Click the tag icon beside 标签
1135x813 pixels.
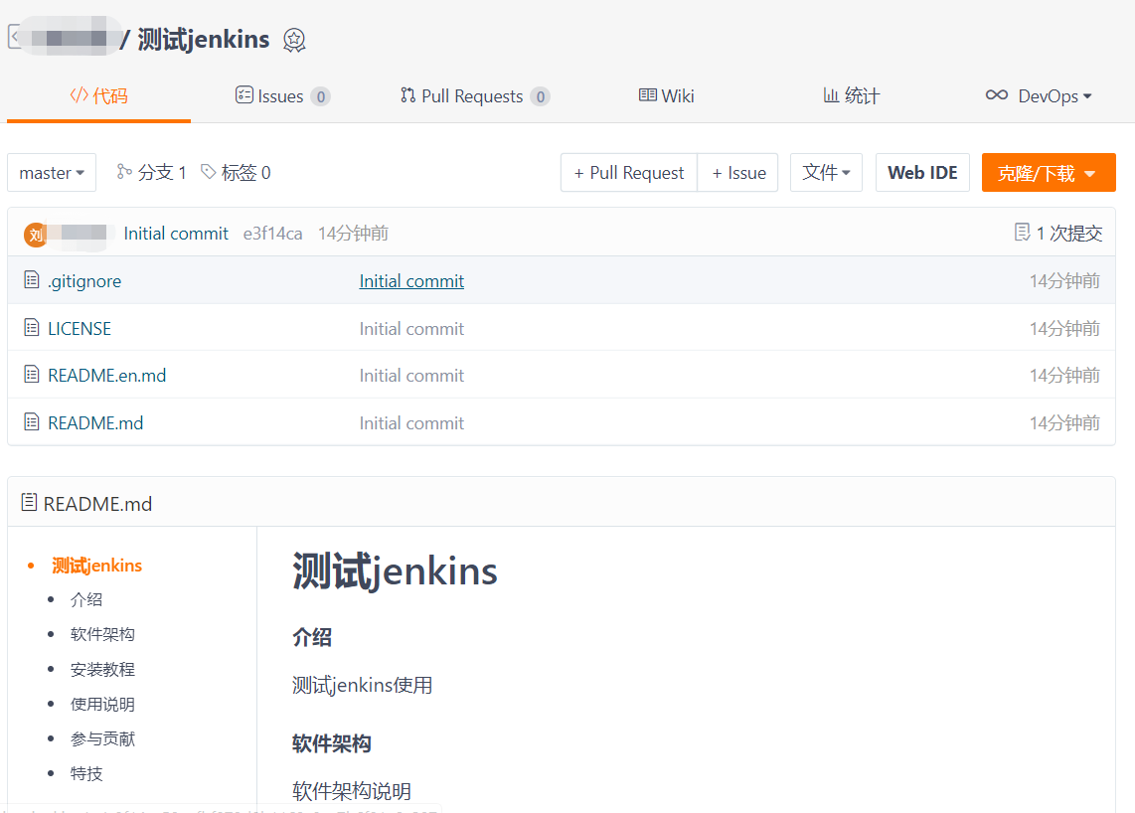[209, 172]
